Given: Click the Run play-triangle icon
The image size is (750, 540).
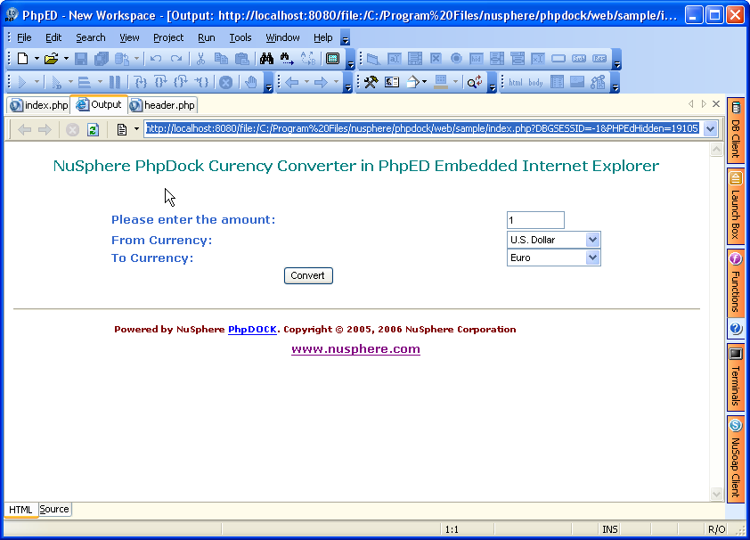Looking at the screenshot, I should tap(22, 82).
